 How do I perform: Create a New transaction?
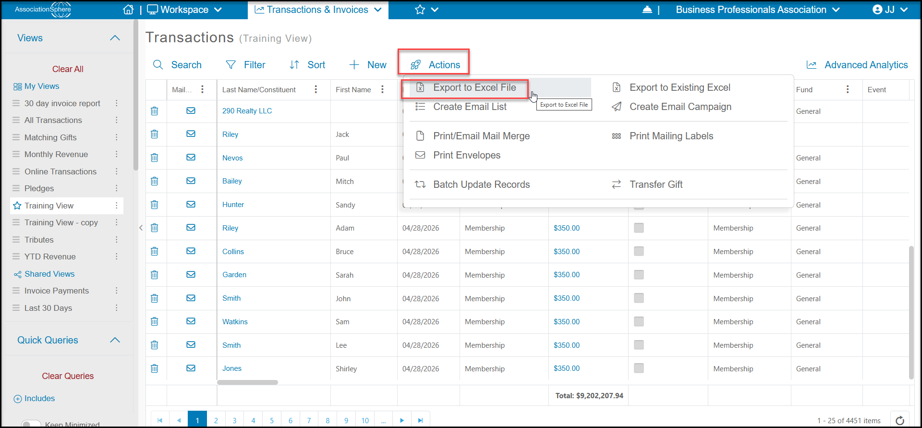367,65
